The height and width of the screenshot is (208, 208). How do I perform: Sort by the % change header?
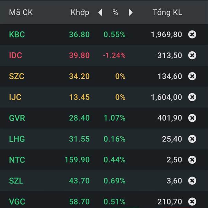tap(115, 13)
